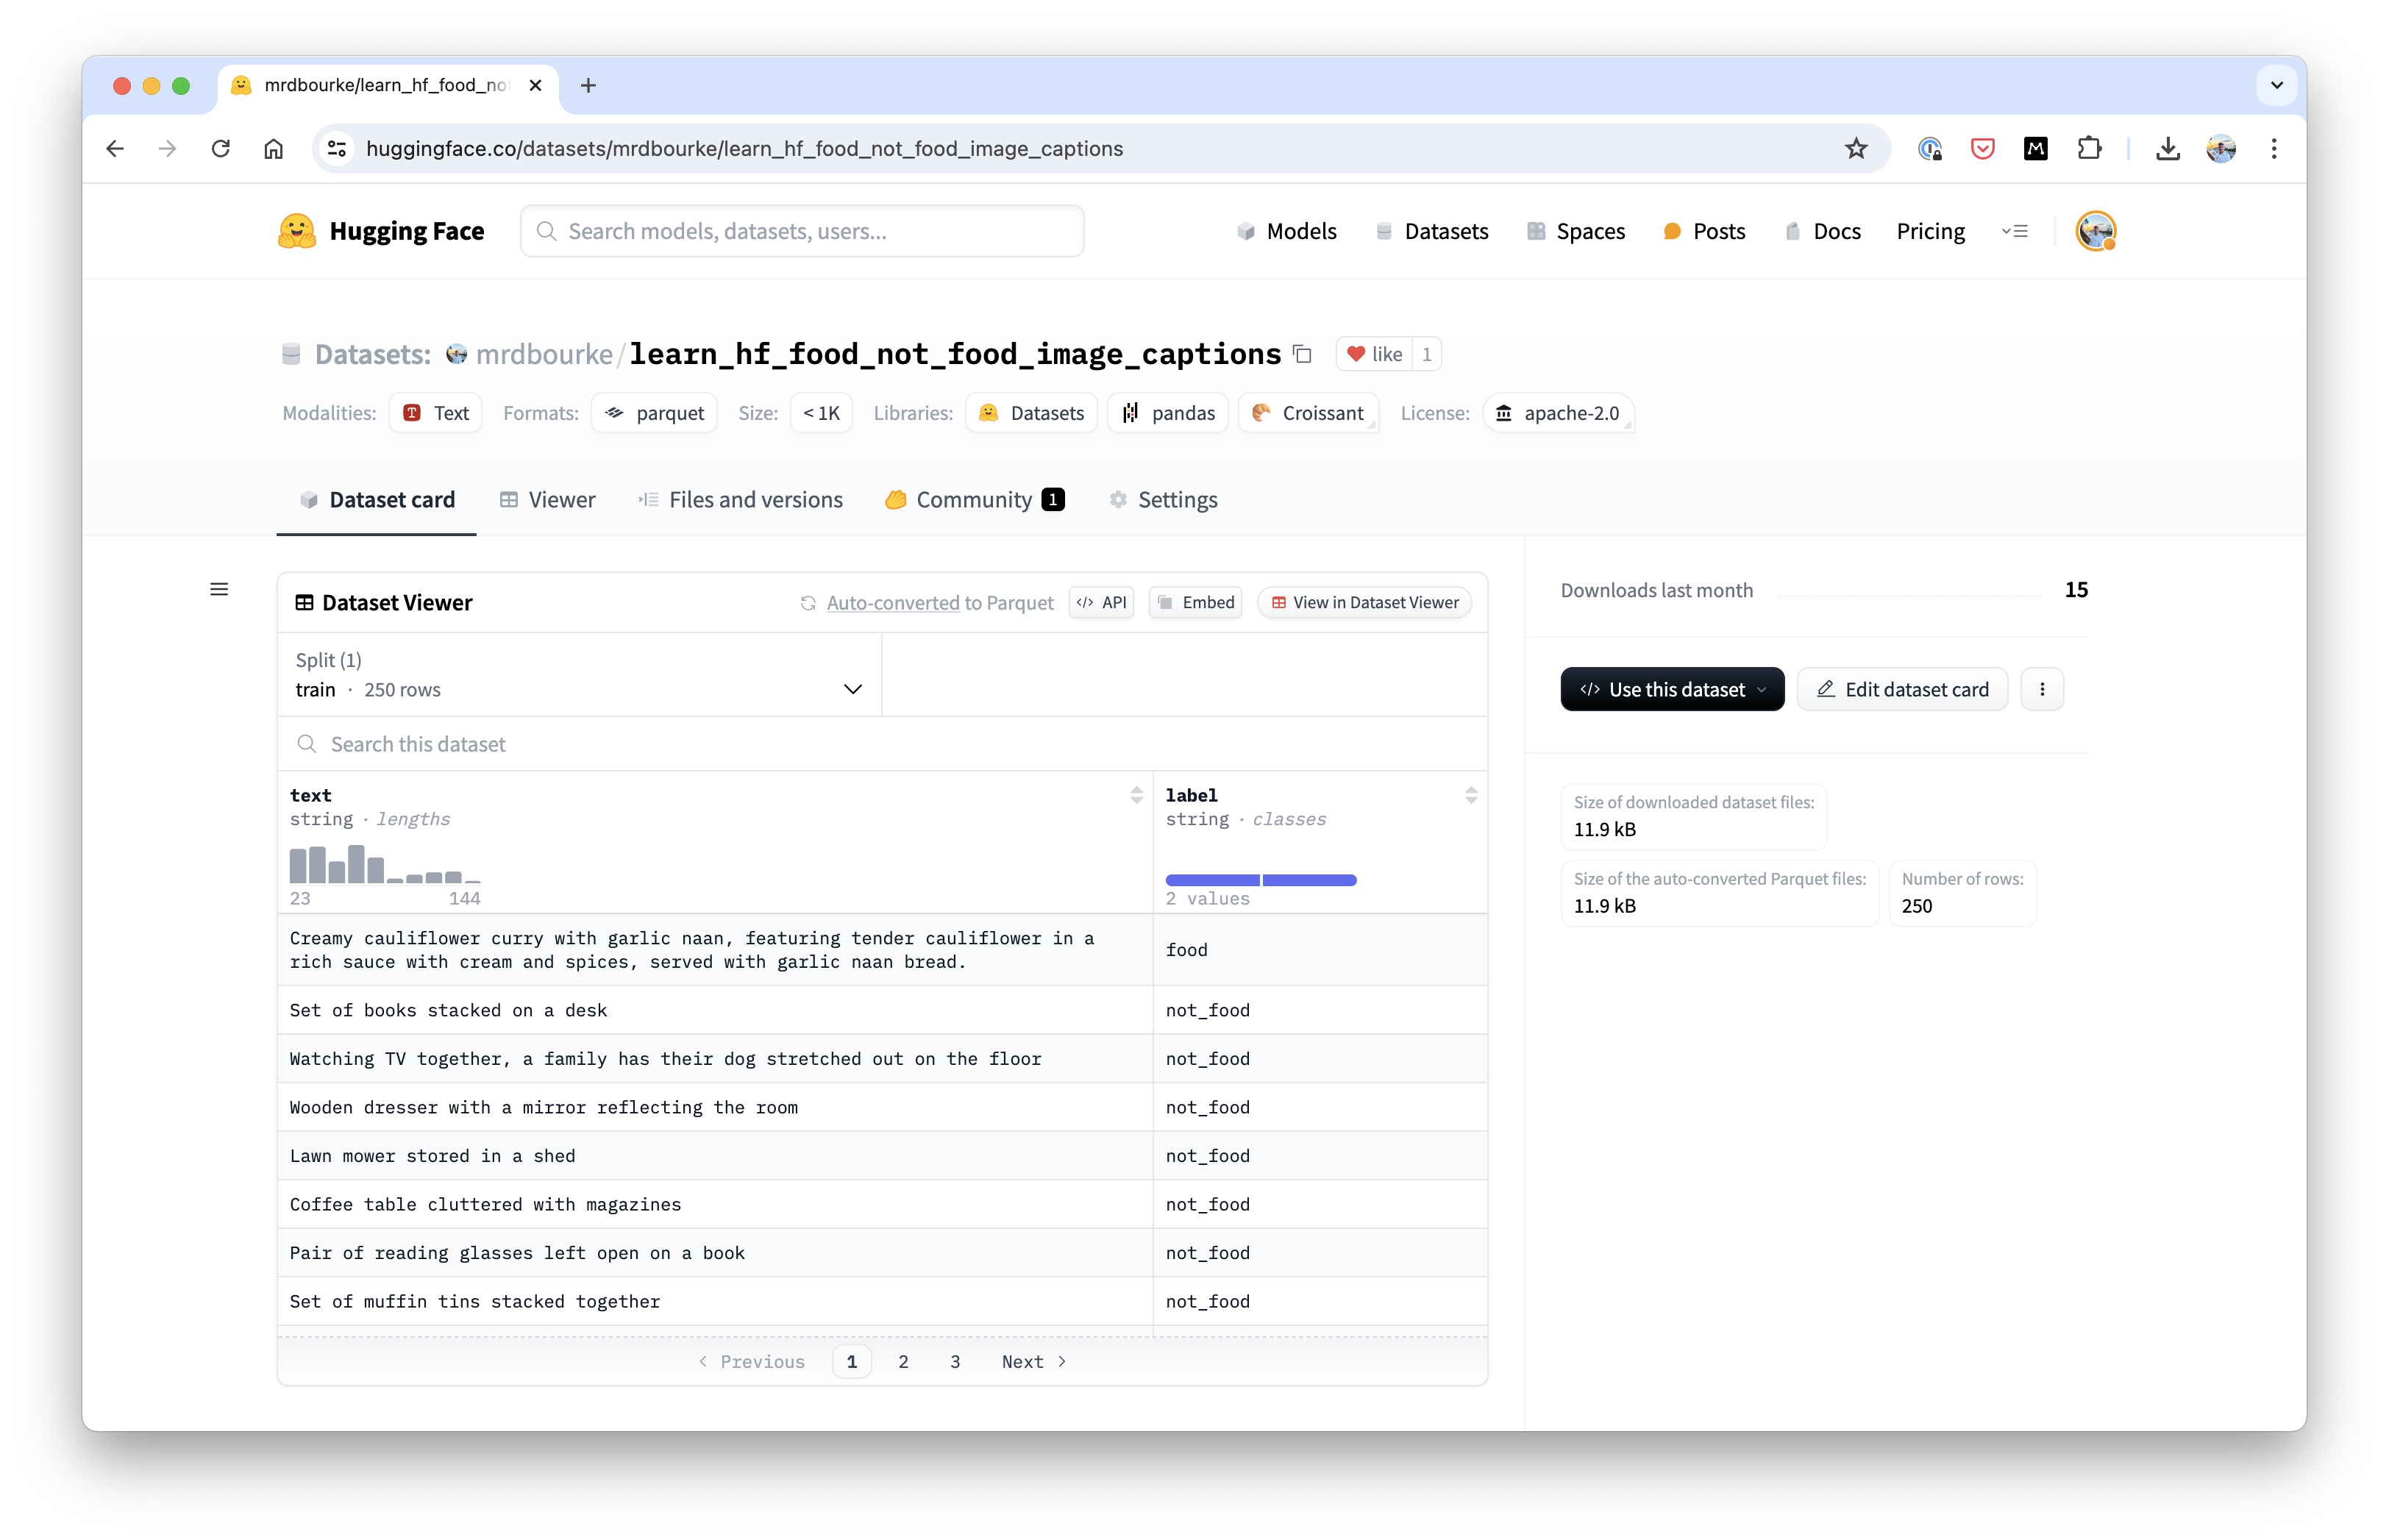Open the table of contents hamburger icon
The image size is (2389, 1540).
coord(219,590)
